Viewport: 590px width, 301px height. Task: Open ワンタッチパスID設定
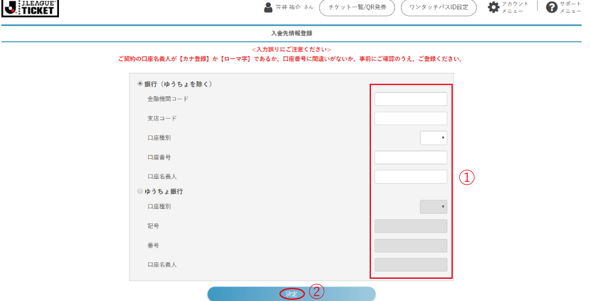point(438,7)
